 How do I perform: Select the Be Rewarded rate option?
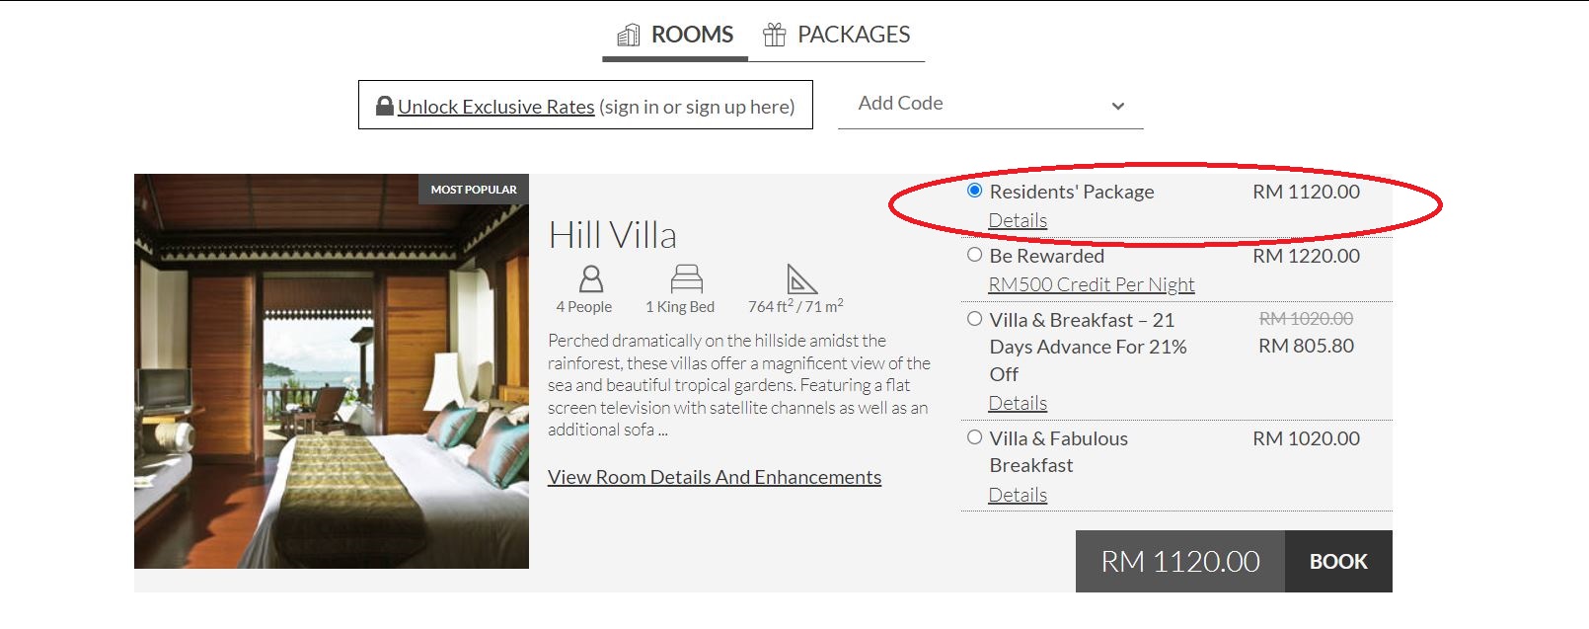(x=975, y=255)
